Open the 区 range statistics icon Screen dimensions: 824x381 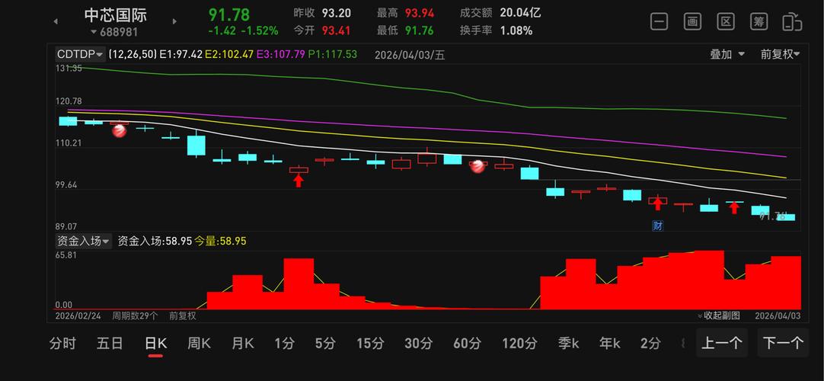[x=726, y=22]
